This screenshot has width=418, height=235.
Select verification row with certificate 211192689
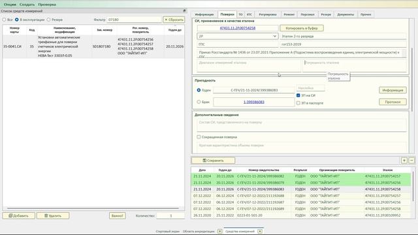pyautogui.click(x=301, y=209)
